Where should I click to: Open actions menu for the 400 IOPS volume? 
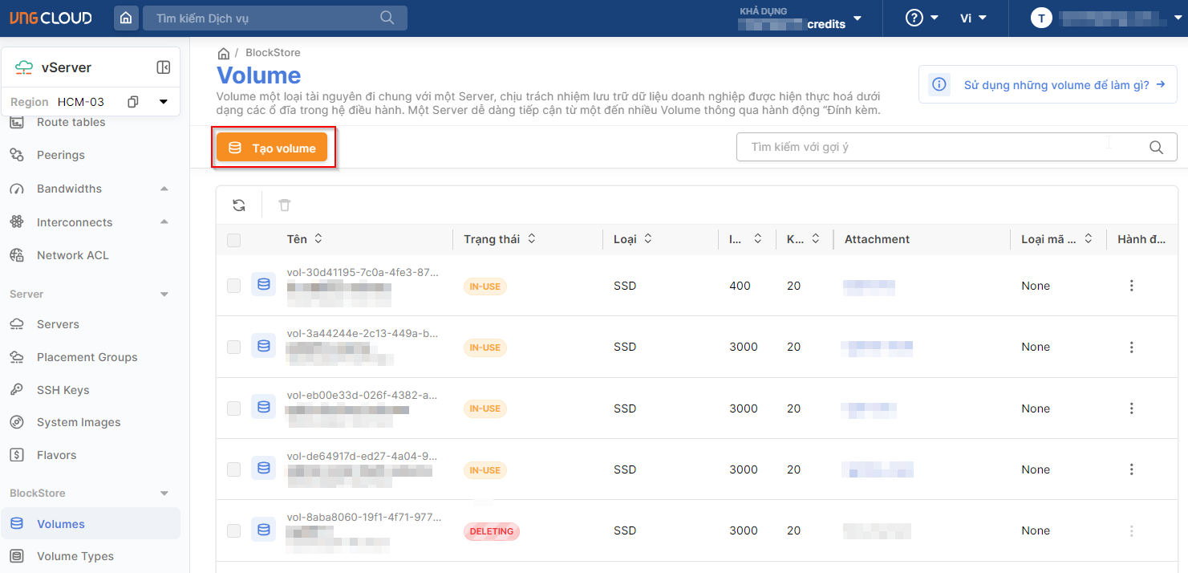tap(1131, 286)
